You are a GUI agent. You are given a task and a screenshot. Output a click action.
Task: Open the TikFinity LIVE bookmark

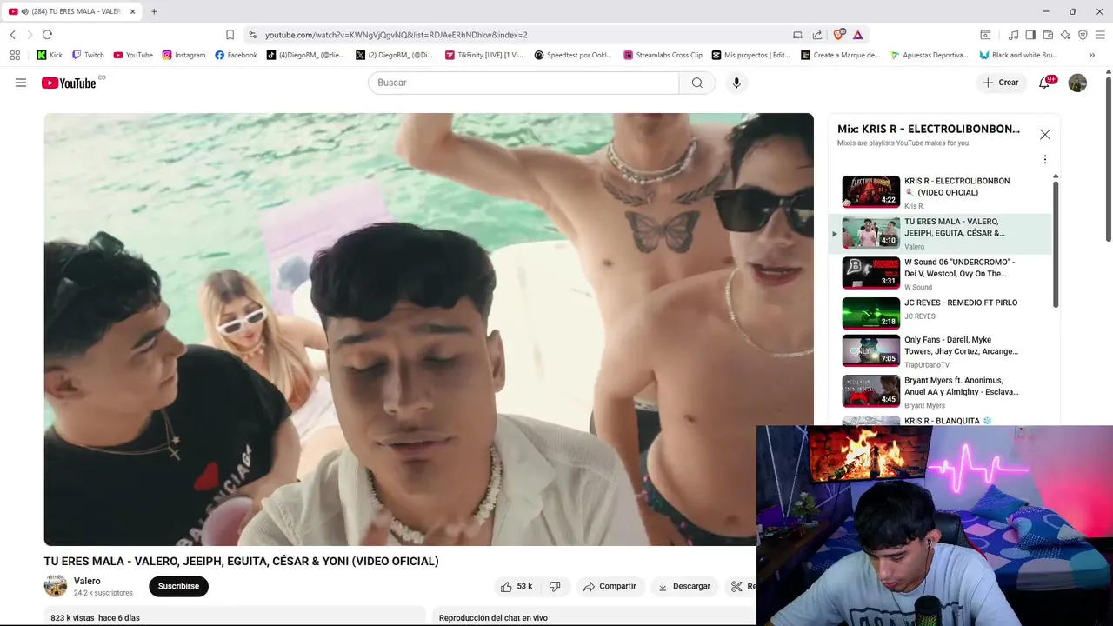pos(484,55)
